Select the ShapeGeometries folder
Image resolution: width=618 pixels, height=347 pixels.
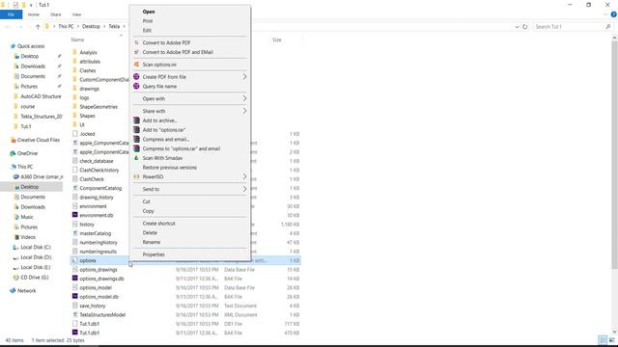tap(98, 107)
